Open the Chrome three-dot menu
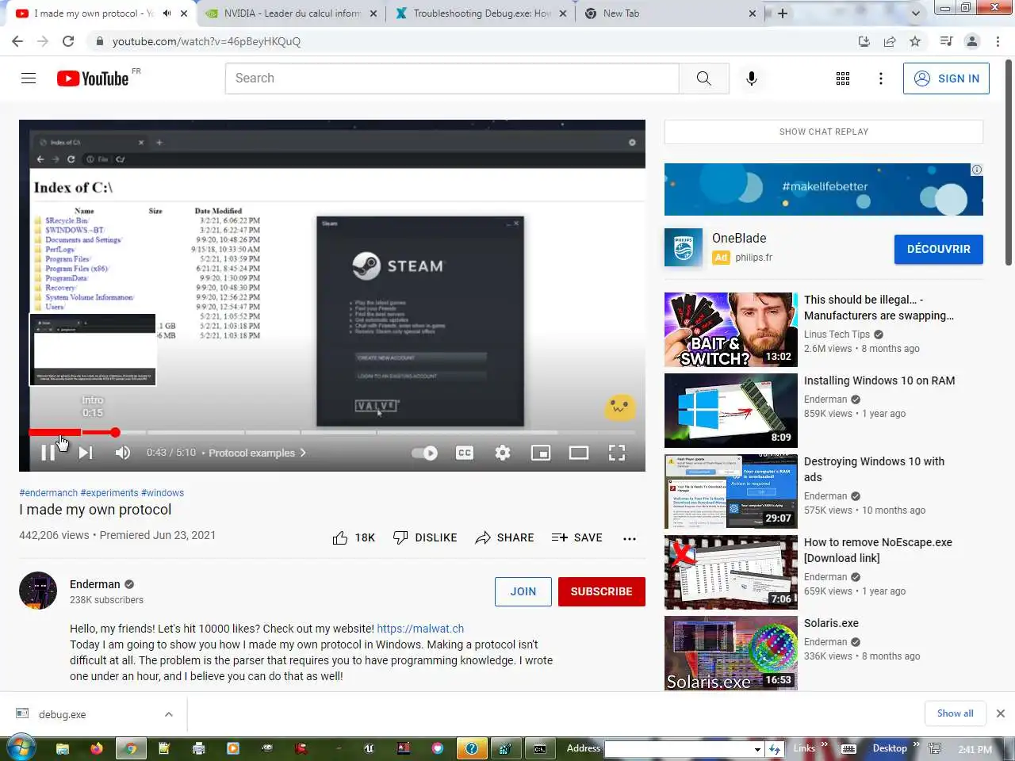 (x=998, y=41)
